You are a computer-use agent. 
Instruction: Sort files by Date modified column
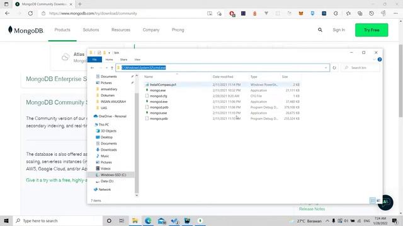pos(223,77)
